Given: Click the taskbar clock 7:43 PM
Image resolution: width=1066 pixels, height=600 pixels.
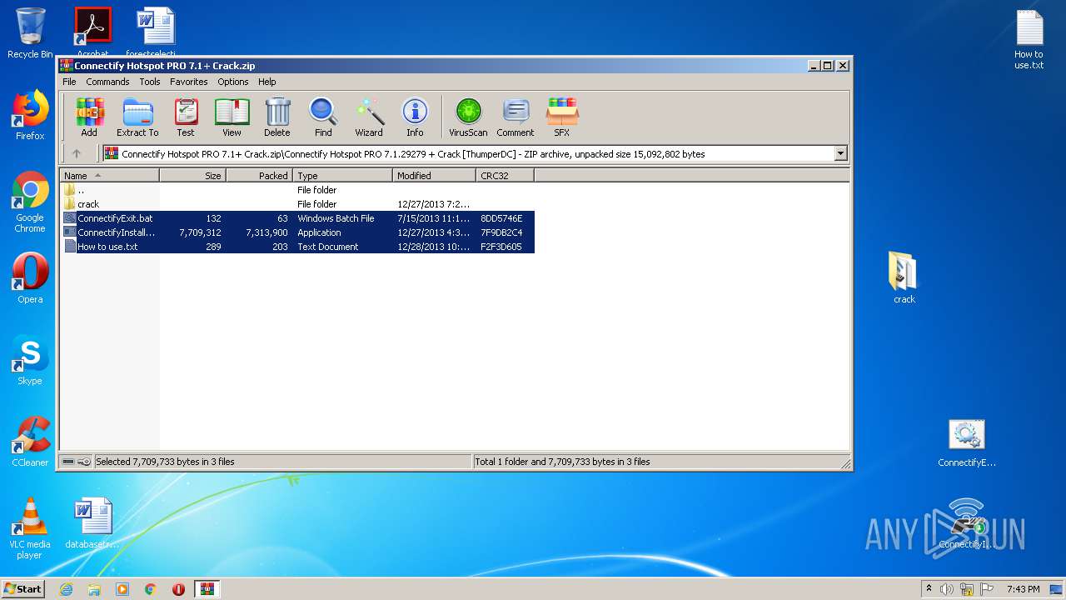Looking at the screenshot, I should 1023,589.
